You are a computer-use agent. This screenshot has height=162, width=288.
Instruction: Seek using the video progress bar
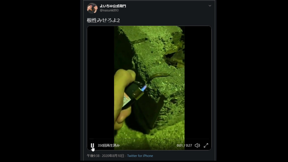pyautogui.click(x=149, y=139)
